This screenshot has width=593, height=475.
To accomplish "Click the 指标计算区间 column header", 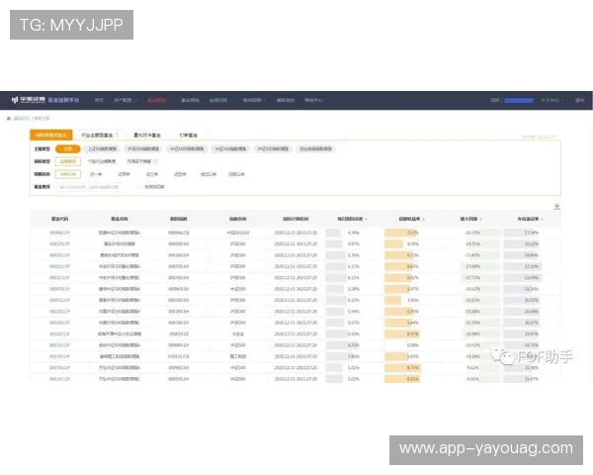I will (296, 219).
